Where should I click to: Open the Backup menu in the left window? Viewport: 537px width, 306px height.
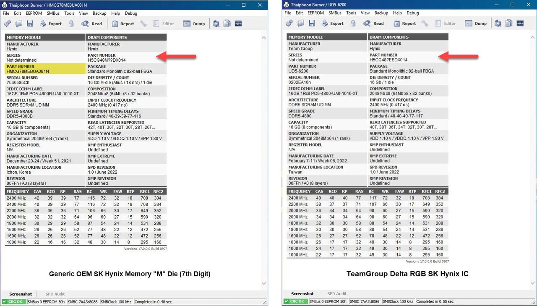click(x=99, y=13)
